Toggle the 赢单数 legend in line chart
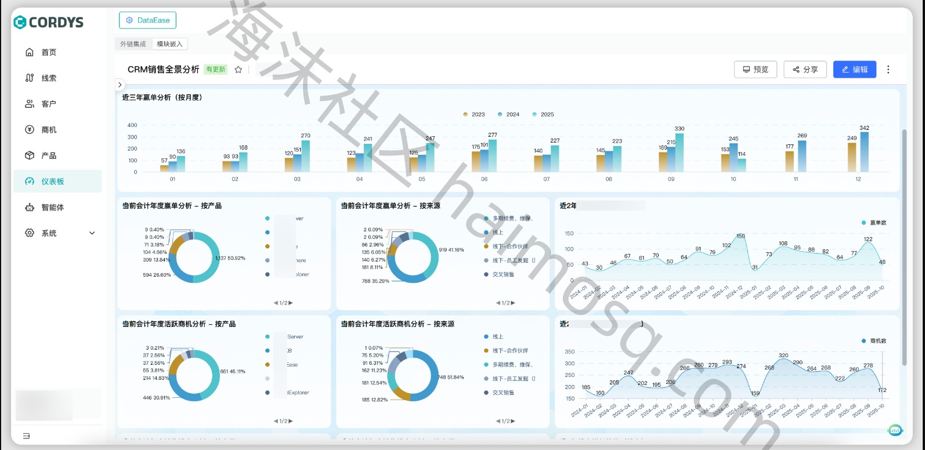Image resolution: width=925 pixels, height=450 pixels. coord(874,223)
